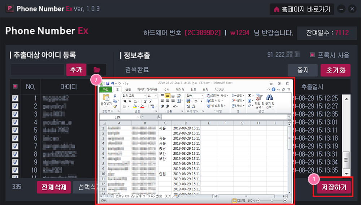
Task: Uncheck the checkbox for row NO. 2
Action: (15, 106)
